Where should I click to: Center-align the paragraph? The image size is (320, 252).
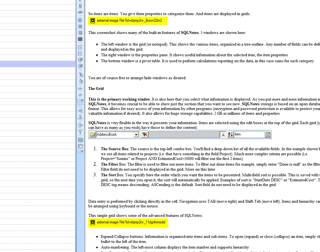coord(80,26)
